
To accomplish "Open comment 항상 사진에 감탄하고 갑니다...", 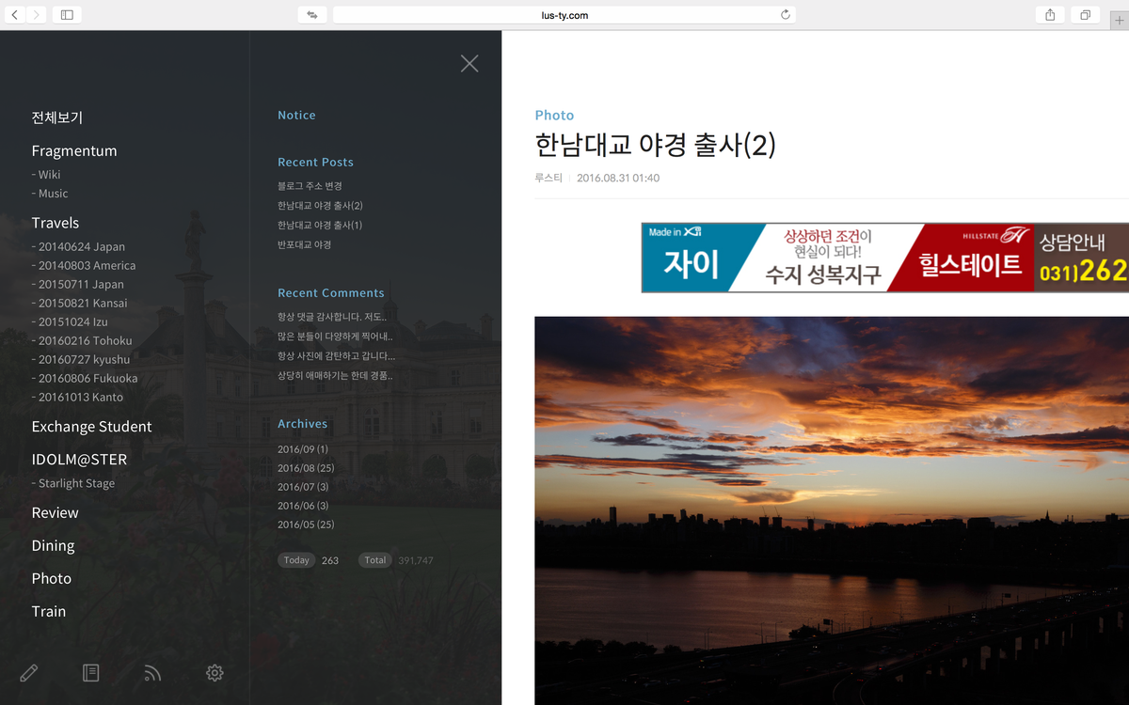I will [x=336, y=356].
